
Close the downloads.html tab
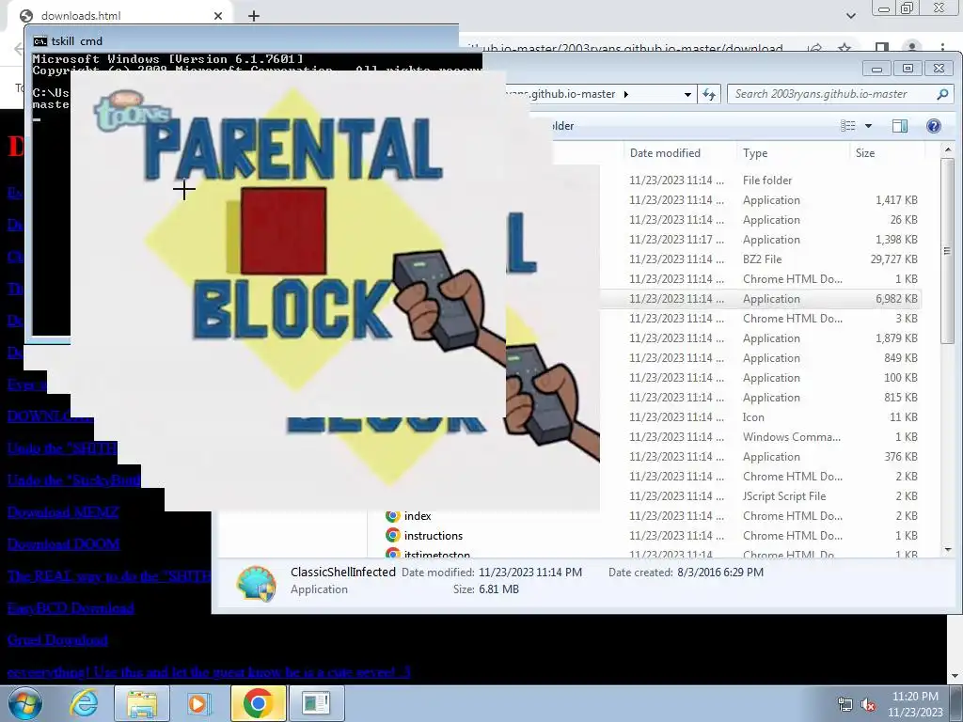[x=218, y=16]
